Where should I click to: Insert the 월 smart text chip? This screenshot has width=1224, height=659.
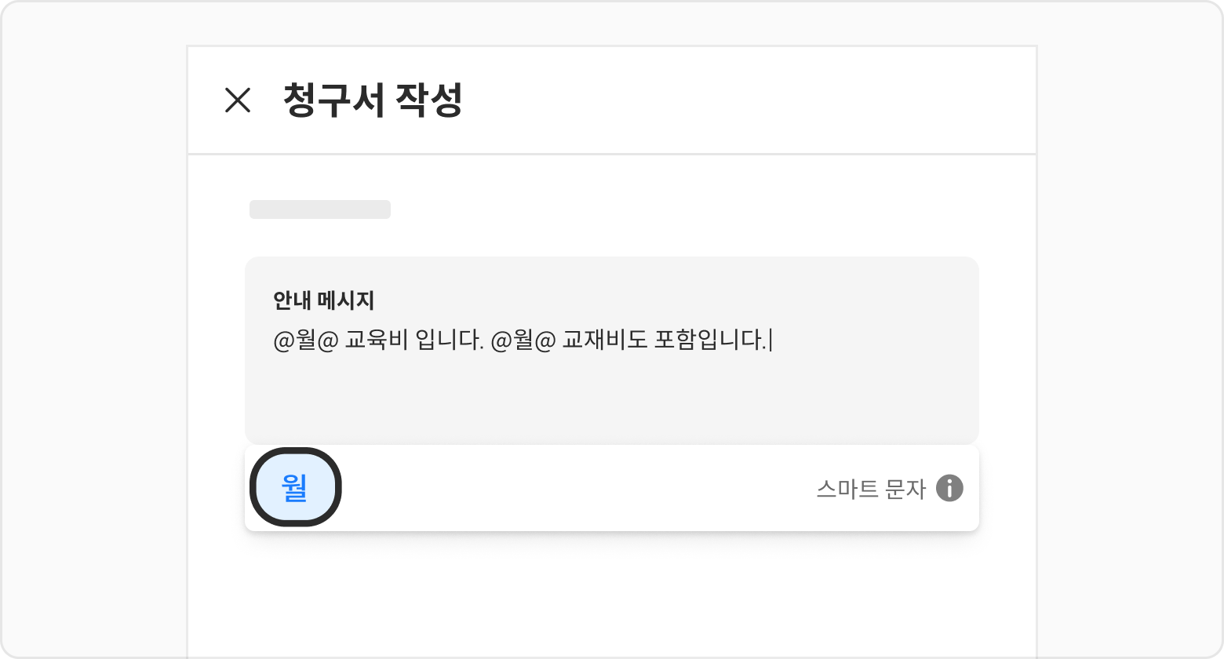tap(295, 487)
